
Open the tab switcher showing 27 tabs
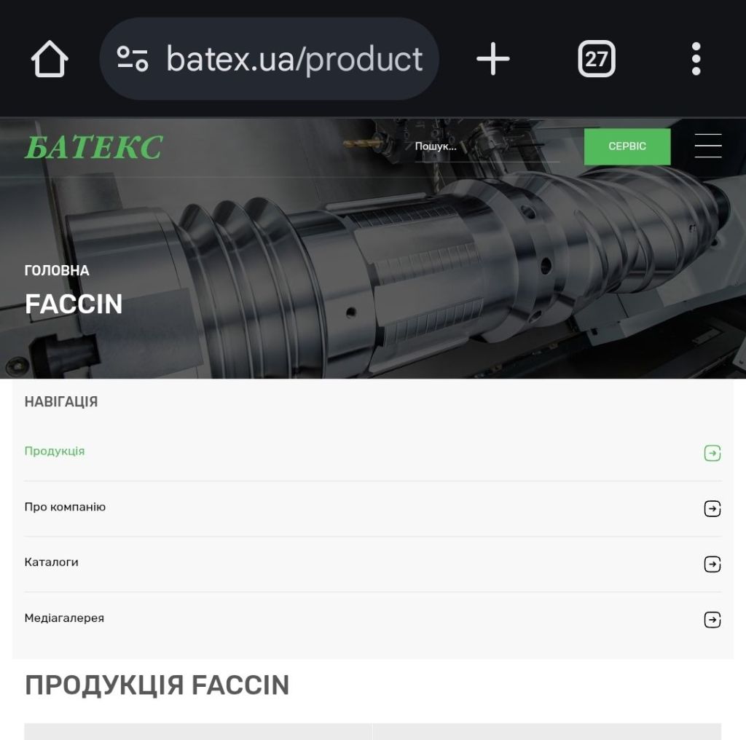pos(597,59)
